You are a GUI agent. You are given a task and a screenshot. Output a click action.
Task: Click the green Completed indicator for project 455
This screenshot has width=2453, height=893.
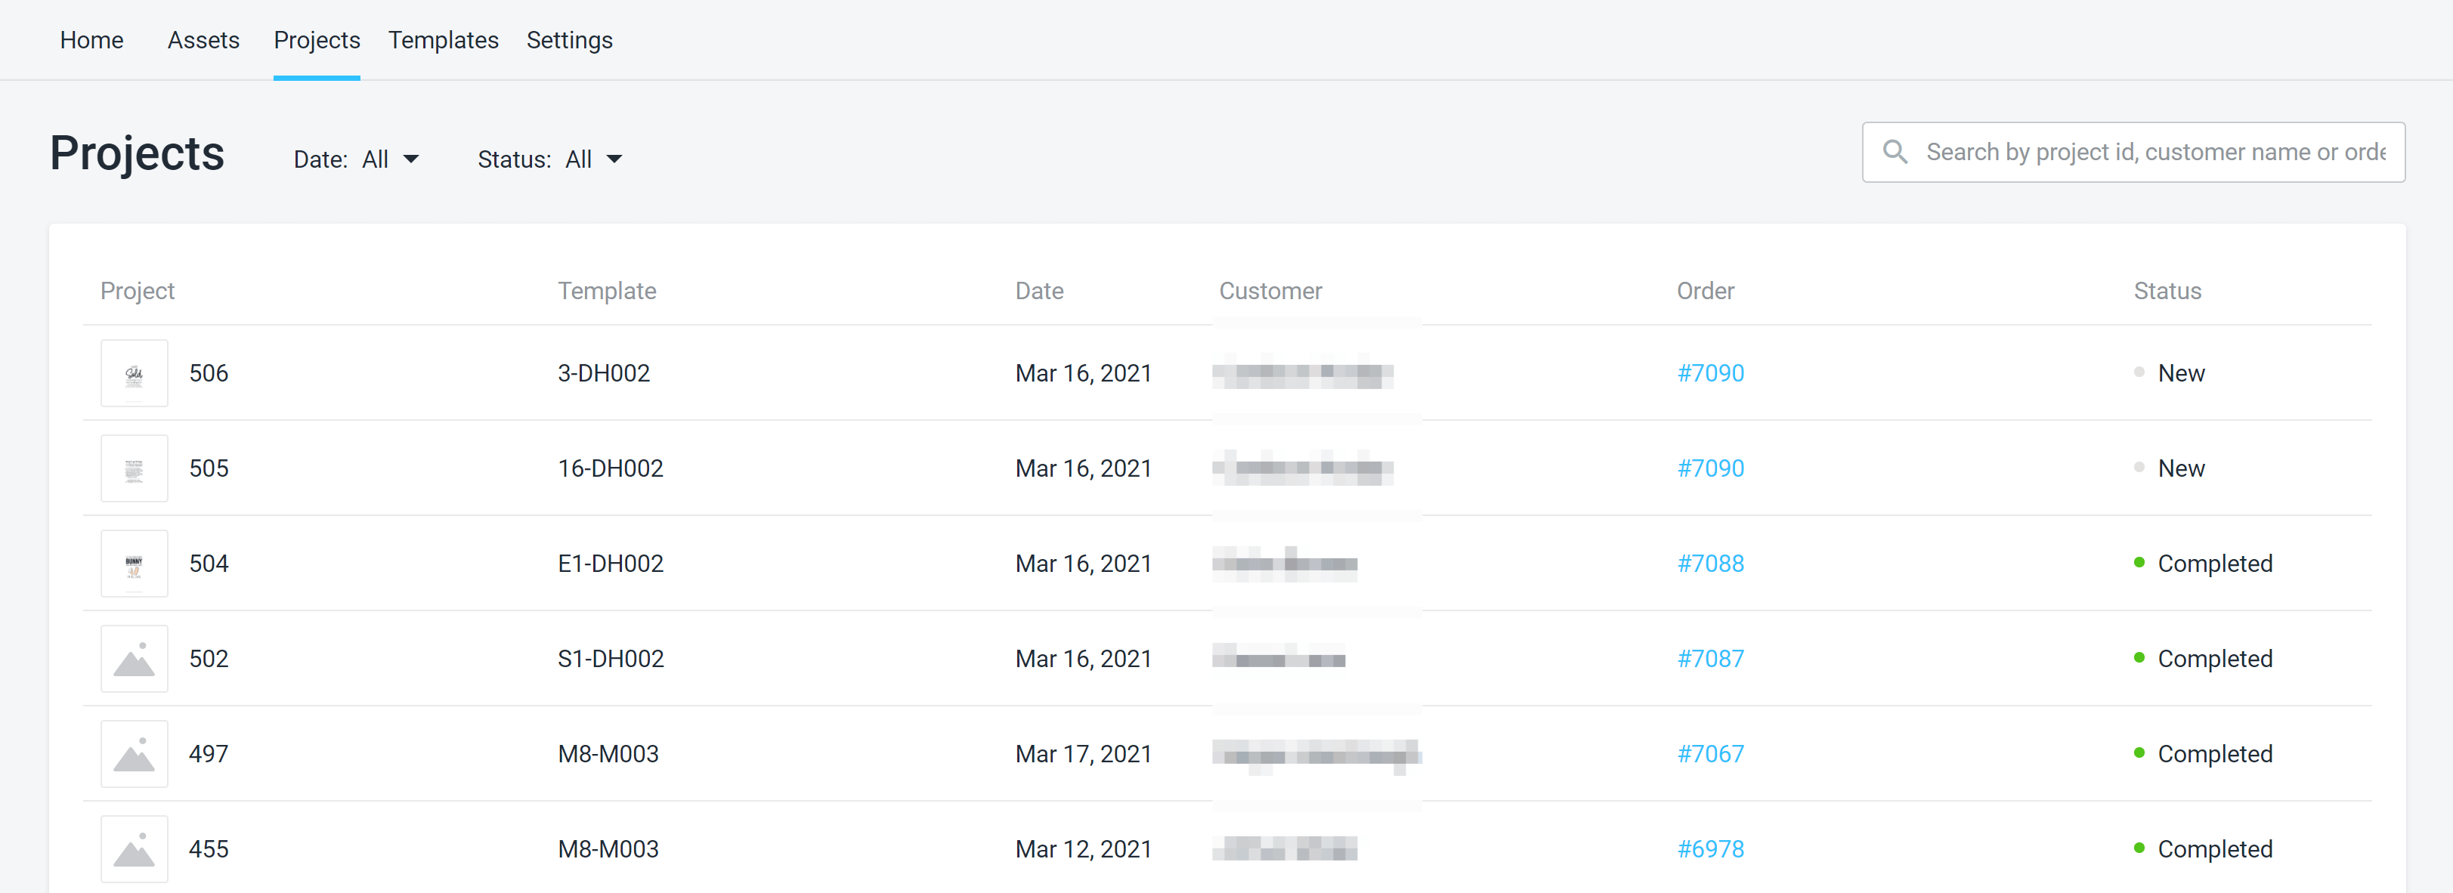[x=2139, y=848]
